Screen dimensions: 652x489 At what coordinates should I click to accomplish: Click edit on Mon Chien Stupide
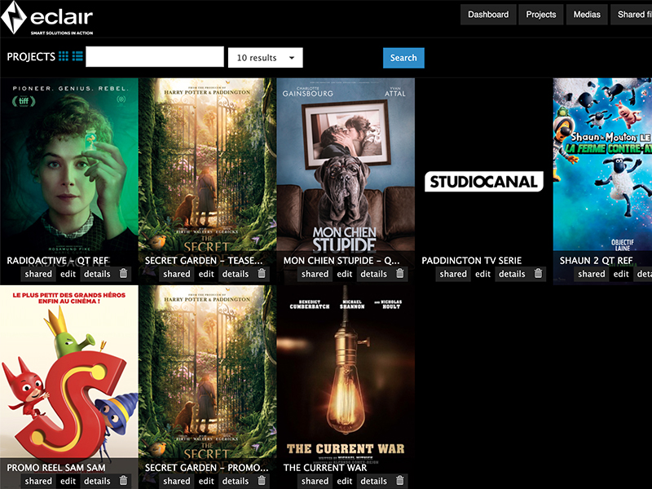(x=344, y=274)
